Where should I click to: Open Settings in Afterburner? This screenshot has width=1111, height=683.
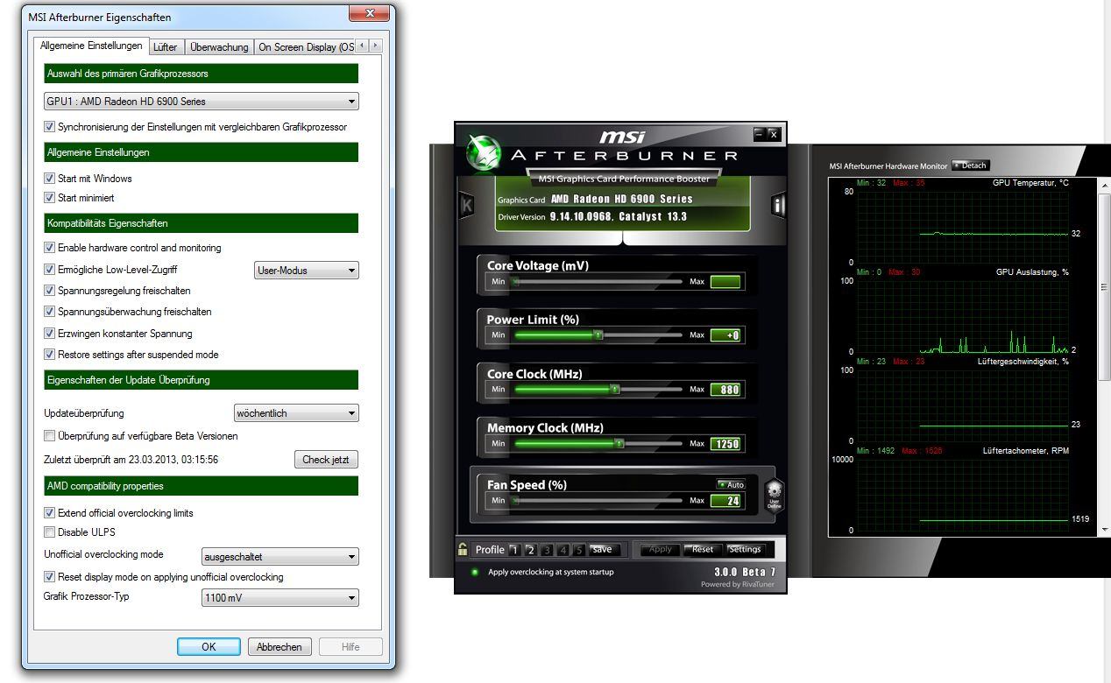745,550
